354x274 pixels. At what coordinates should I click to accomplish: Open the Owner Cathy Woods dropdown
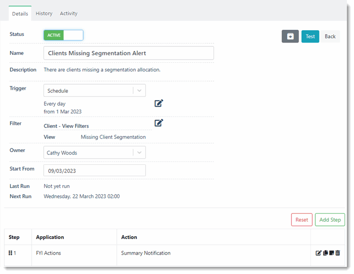point(95,153)
